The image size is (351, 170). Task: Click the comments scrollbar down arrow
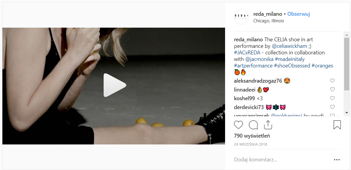click(347, 113)
